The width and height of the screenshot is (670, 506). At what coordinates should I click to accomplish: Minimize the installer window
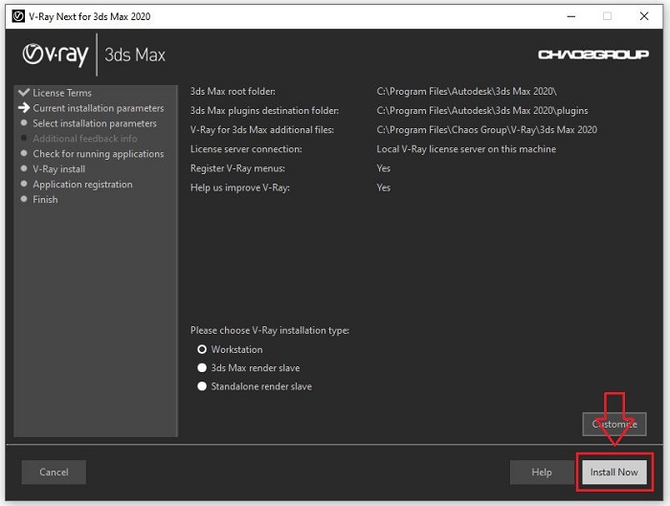coord(570,16)
